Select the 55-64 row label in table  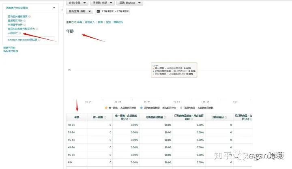pos(71,155)
